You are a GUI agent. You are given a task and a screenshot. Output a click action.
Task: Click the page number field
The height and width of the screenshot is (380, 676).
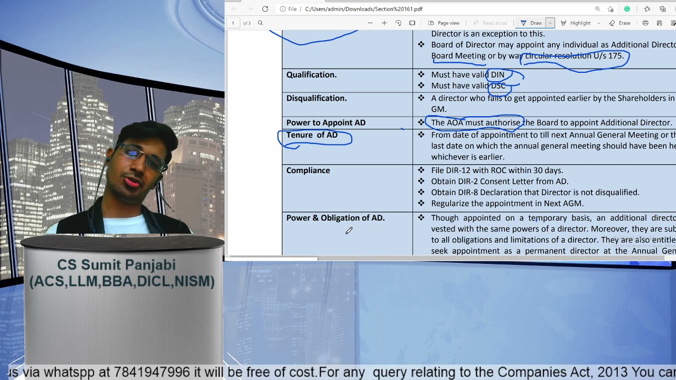[x=233, y=23]
